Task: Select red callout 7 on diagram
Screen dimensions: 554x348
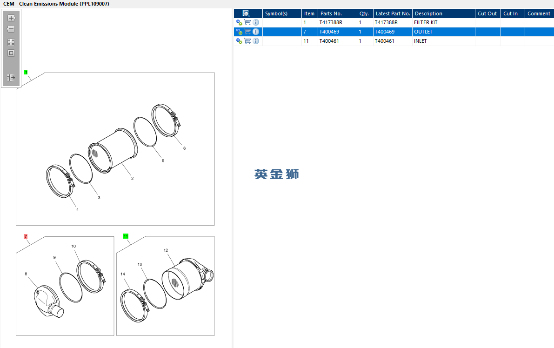Action: tap(26, 236)
